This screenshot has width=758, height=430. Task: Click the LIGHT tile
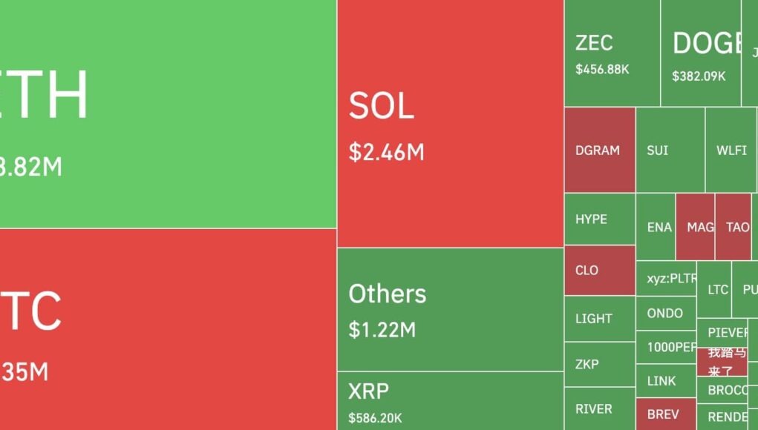pos(599,319)
